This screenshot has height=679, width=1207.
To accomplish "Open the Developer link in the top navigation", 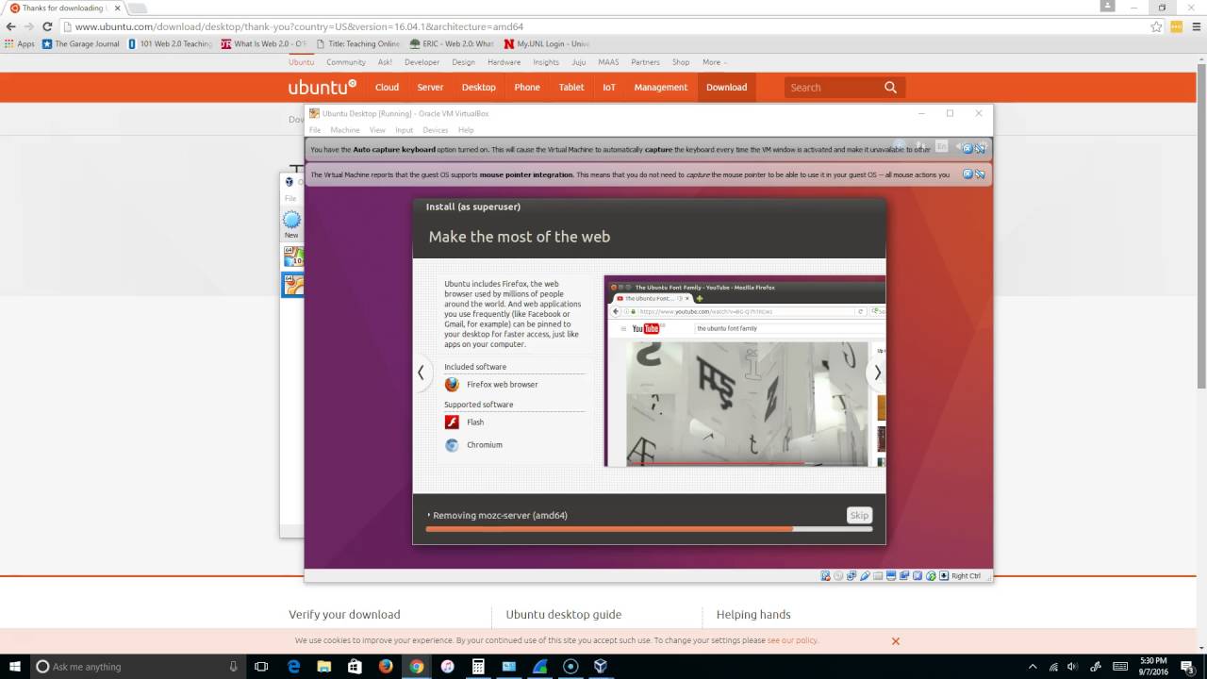I will pyautogui.click(x=422, y=62).
